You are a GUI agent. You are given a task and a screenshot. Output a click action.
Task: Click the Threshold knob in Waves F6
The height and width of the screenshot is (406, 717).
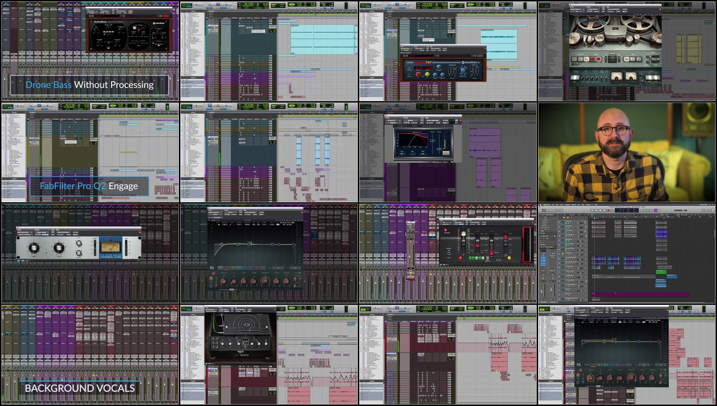pos(265,281)
